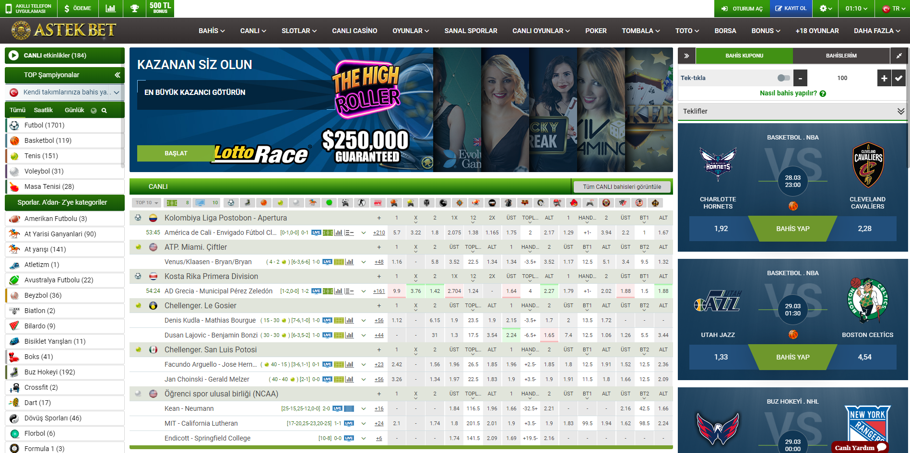
Task: Filter live list by horse racing icon
Action: coord(312,203)
